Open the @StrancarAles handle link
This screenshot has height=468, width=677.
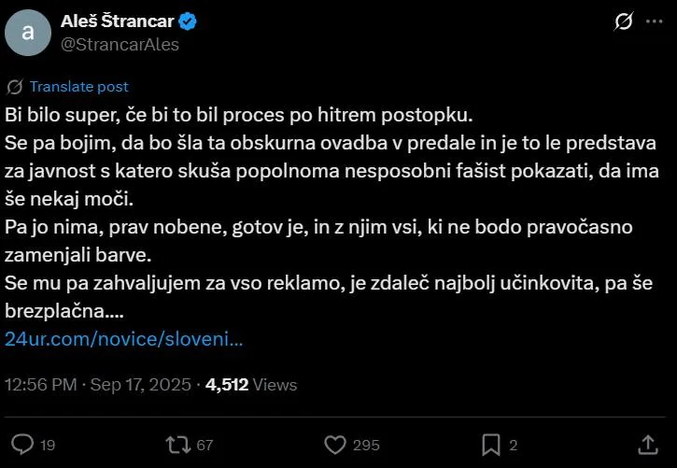tap(120, 44)
